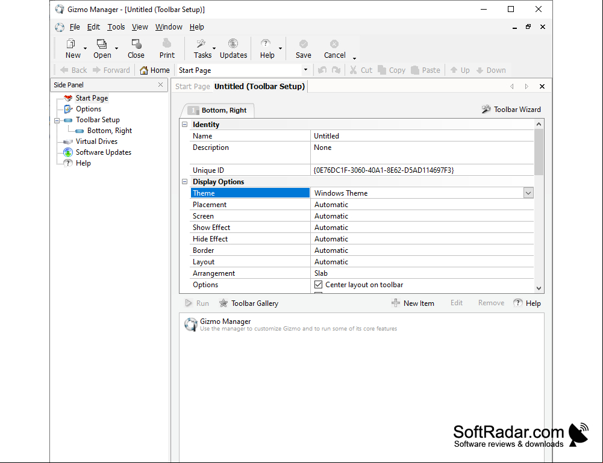Click the Cut scissors icon
Viewport: 603px width, 463px height.
tap(353, 70)
